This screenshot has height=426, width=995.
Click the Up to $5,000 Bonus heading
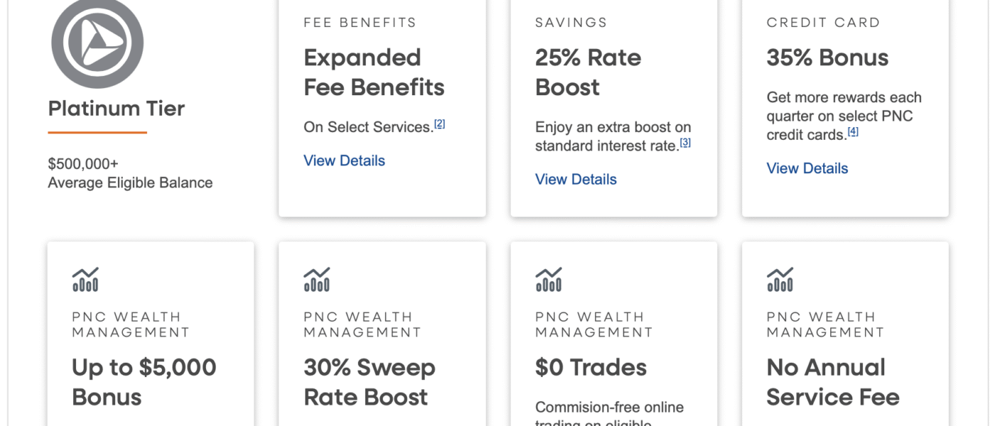coord(144,382)
